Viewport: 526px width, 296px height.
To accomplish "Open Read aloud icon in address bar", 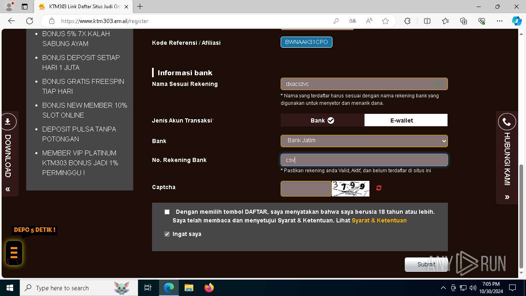I will [369, 21].
